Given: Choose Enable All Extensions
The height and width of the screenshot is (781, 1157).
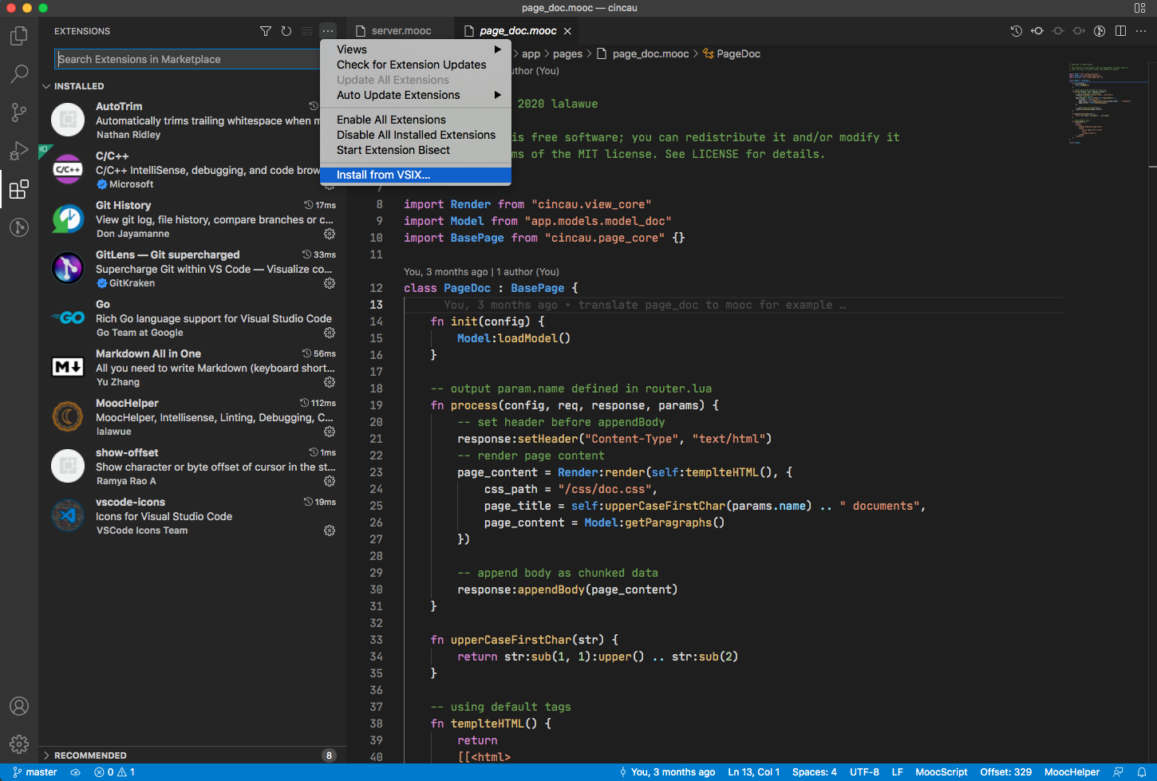Looking at the screenshot, I should [x=416, y=120].
